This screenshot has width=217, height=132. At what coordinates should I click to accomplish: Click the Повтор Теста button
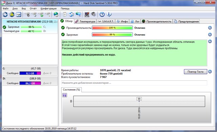pyautogui.click(x=195, y=72)
